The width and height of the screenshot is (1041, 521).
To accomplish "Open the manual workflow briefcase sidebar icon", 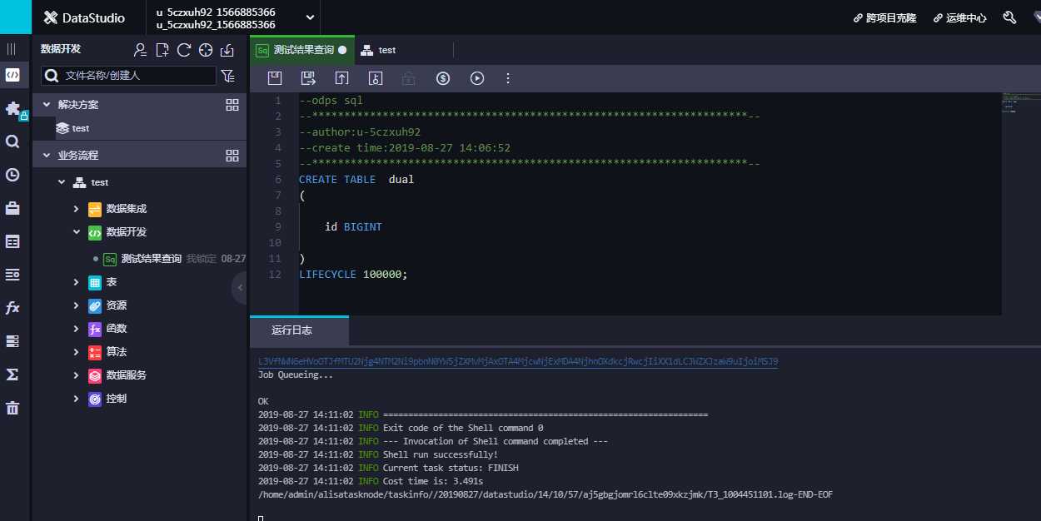I will [12, 208].
